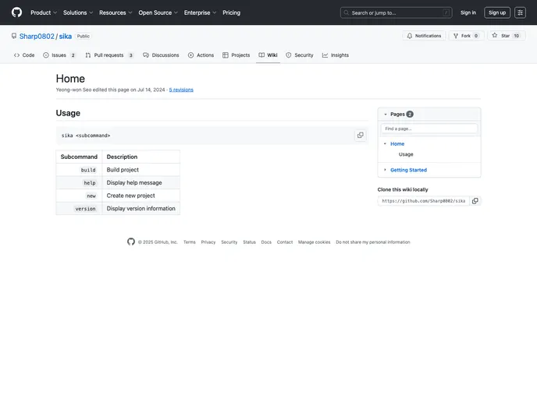The image size is (537, 399).
Task: Open the Security tab
Action: pos(300,55)
